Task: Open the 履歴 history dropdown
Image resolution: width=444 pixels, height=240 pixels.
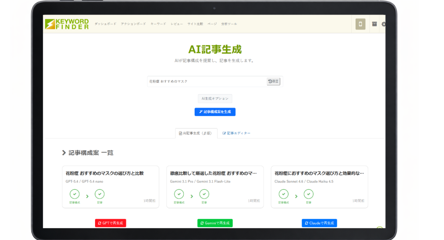Action: (x=273, y=81)
